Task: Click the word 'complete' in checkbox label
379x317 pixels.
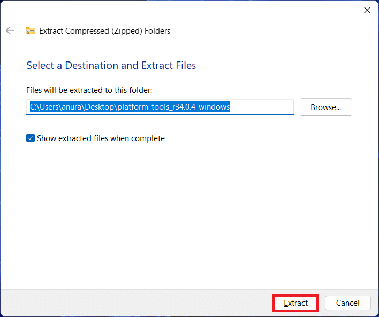Action: pyautogui.click(x=148, y=138)
